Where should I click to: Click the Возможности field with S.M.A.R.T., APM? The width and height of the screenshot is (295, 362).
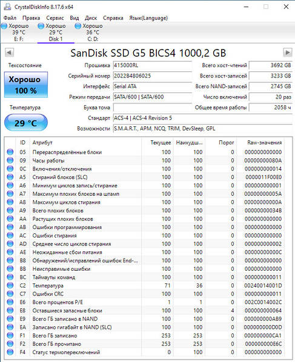pyautogui.click(x=203, y=128)
